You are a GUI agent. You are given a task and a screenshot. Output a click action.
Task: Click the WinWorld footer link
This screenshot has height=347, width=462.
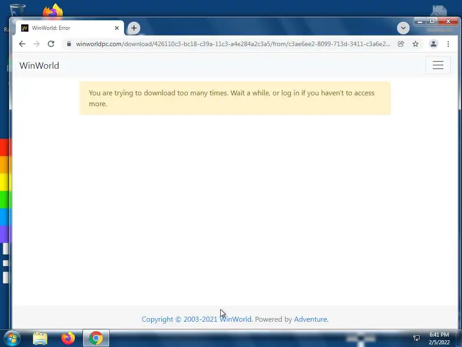pos(236,319)
